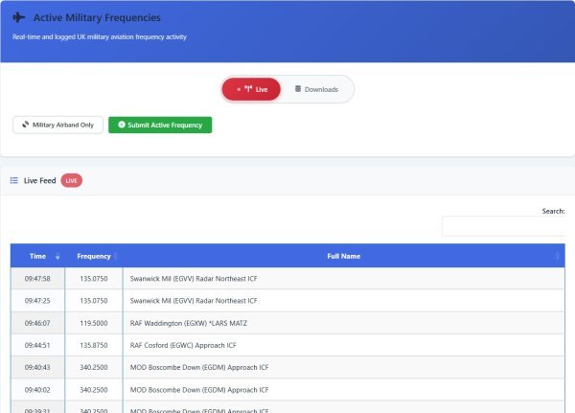Click RAF Waddington (EGXW) *LARS MATZ entry
Image resolution: width=575 pixels, height=413 pixels.
[x=189, y=323]
